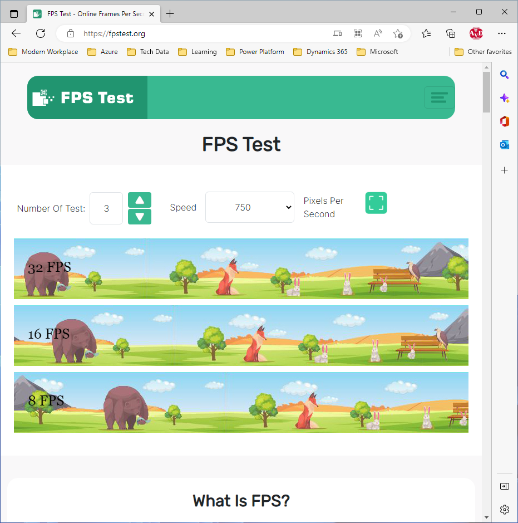The image size is (518, 523).
Task: Click the Number Of Test input field
Action: tap(106, 208)
